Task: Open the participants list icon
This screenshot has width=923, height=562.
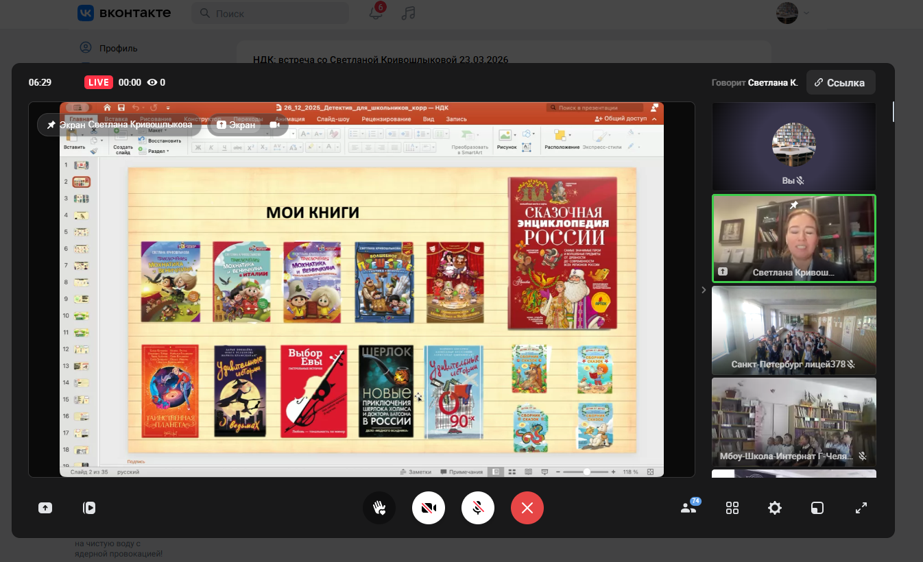Action: click(688, 508)
